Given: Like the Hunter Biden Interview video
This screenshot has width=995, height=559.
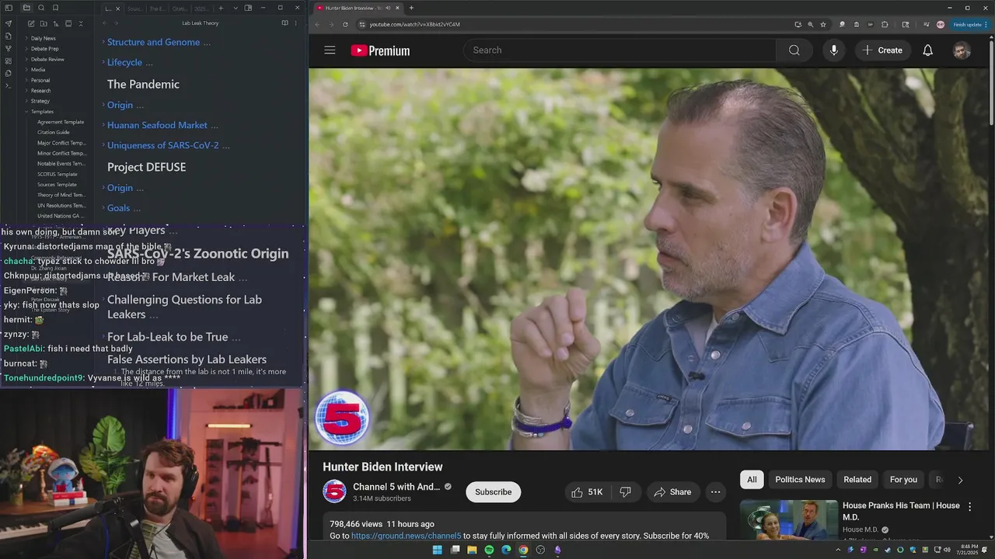Looking at the screenshot, I should point(587,492).
